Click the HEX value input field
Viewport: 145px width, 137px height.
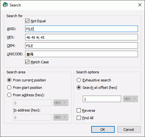click(x=82, y=37)
